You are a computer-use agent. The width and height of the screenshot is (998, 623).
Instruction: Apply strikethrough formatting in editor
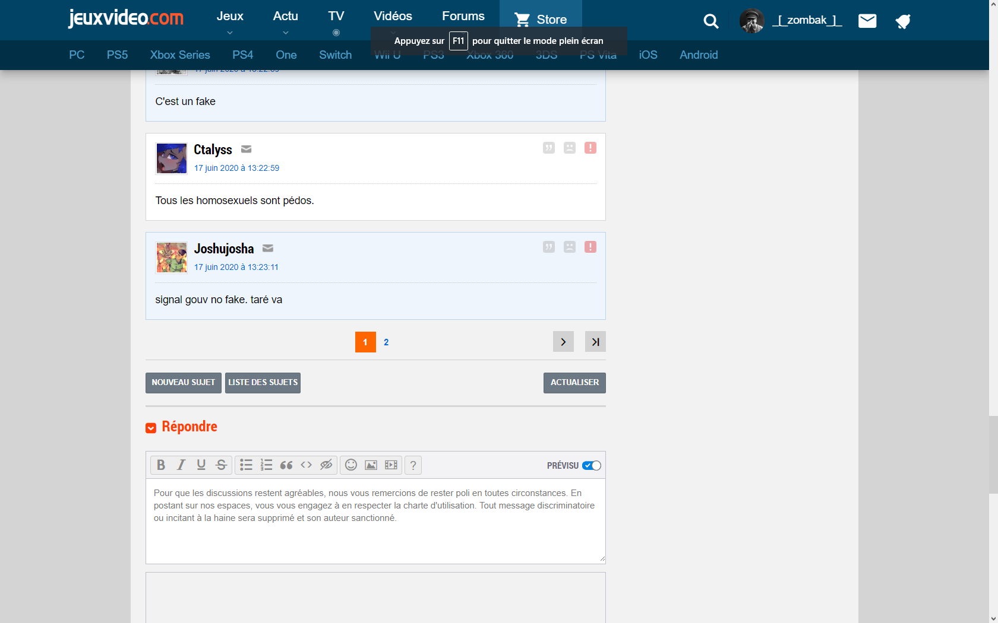(x=221, y=465)
